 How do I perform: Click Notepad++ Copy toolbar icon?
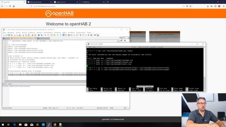(x=26, y=35)
